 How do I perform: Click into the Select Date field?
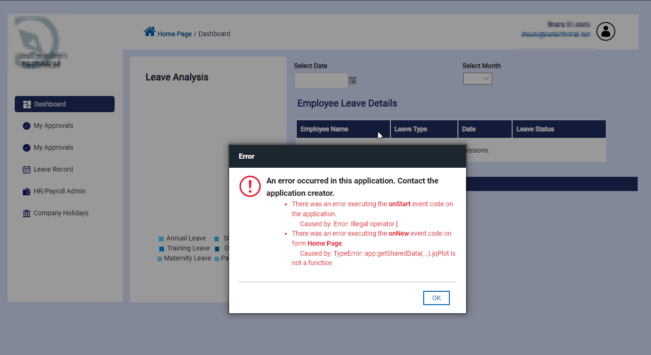pyautogui.click(x=321, y=80)
